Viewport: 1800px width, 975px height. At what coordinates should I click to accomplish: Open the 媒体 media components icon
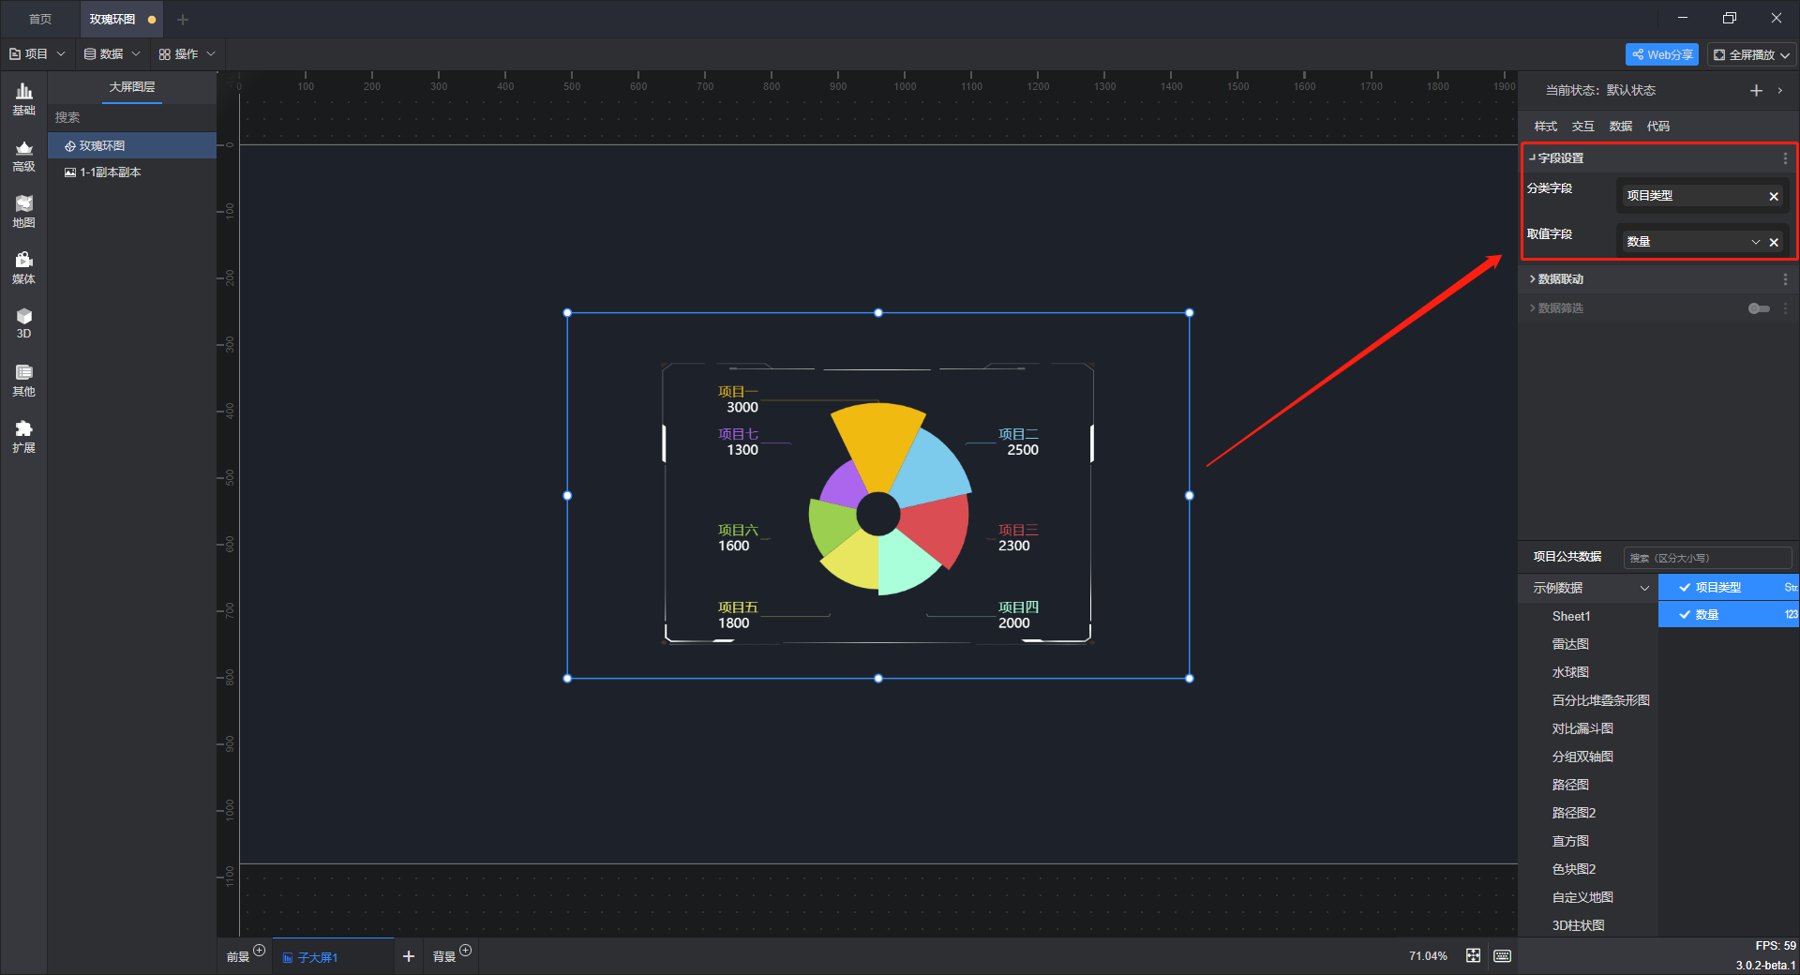(x=23, y=268)
